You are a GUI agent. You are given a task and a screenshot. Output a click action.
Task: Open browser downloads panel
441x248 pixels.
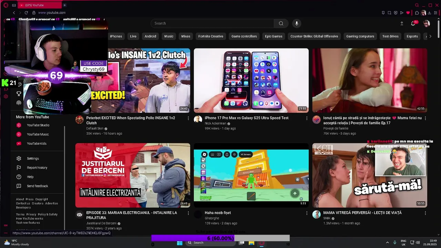tap(429, 13)
